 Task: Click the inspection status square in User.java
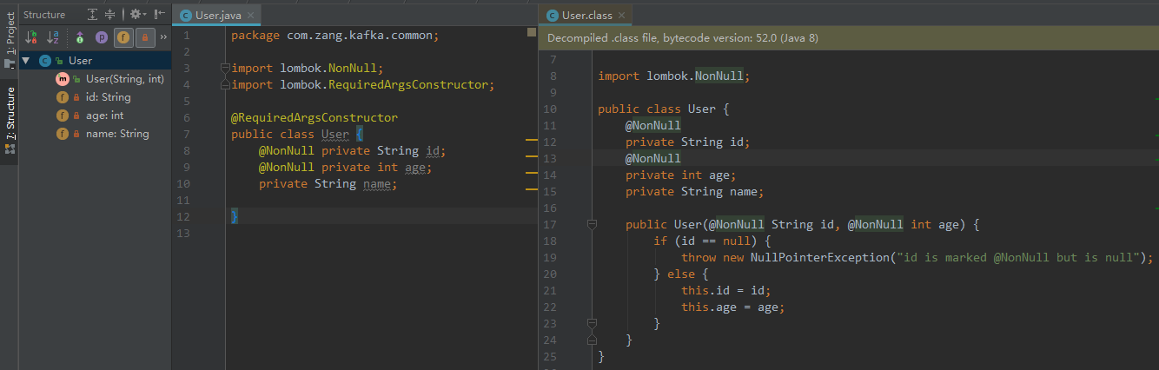(532, 33)
